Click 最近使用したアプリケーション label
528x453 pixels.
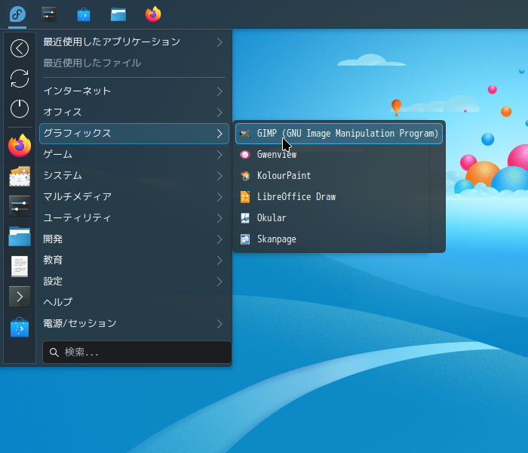click(x=112, y=42)
